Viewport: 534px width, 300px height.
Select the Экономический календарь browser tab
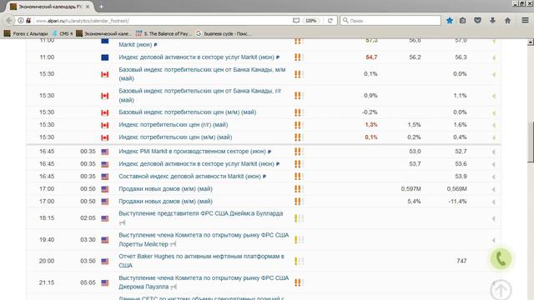click(50, 7)
